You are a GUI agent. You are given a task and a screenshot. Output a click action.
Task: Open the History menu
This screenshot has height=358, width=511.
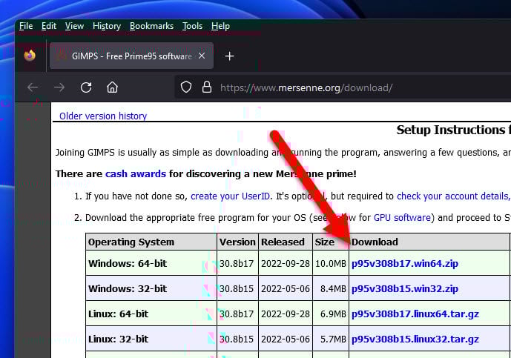pyautogui.click(x=107, y=26)
